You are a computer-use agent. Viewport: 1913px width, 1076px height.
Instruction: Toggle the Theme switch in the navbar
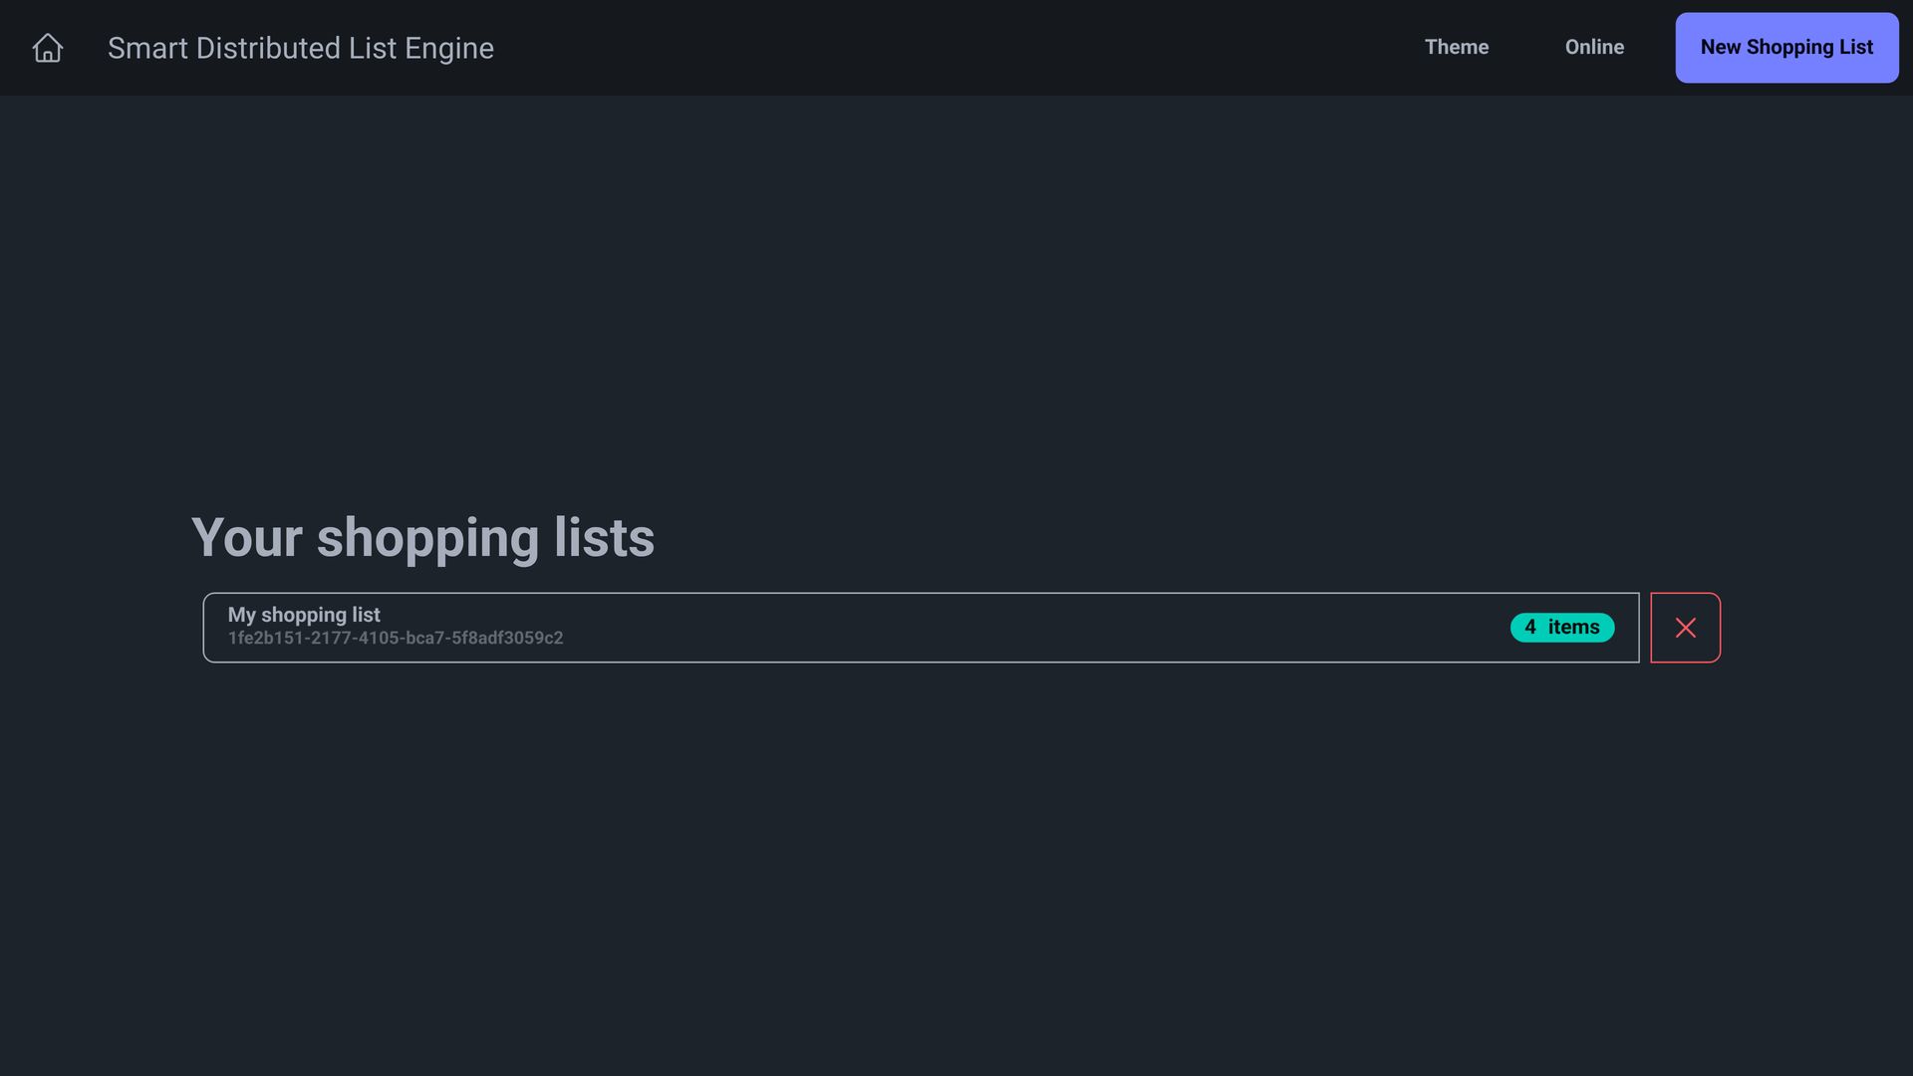1456,48
